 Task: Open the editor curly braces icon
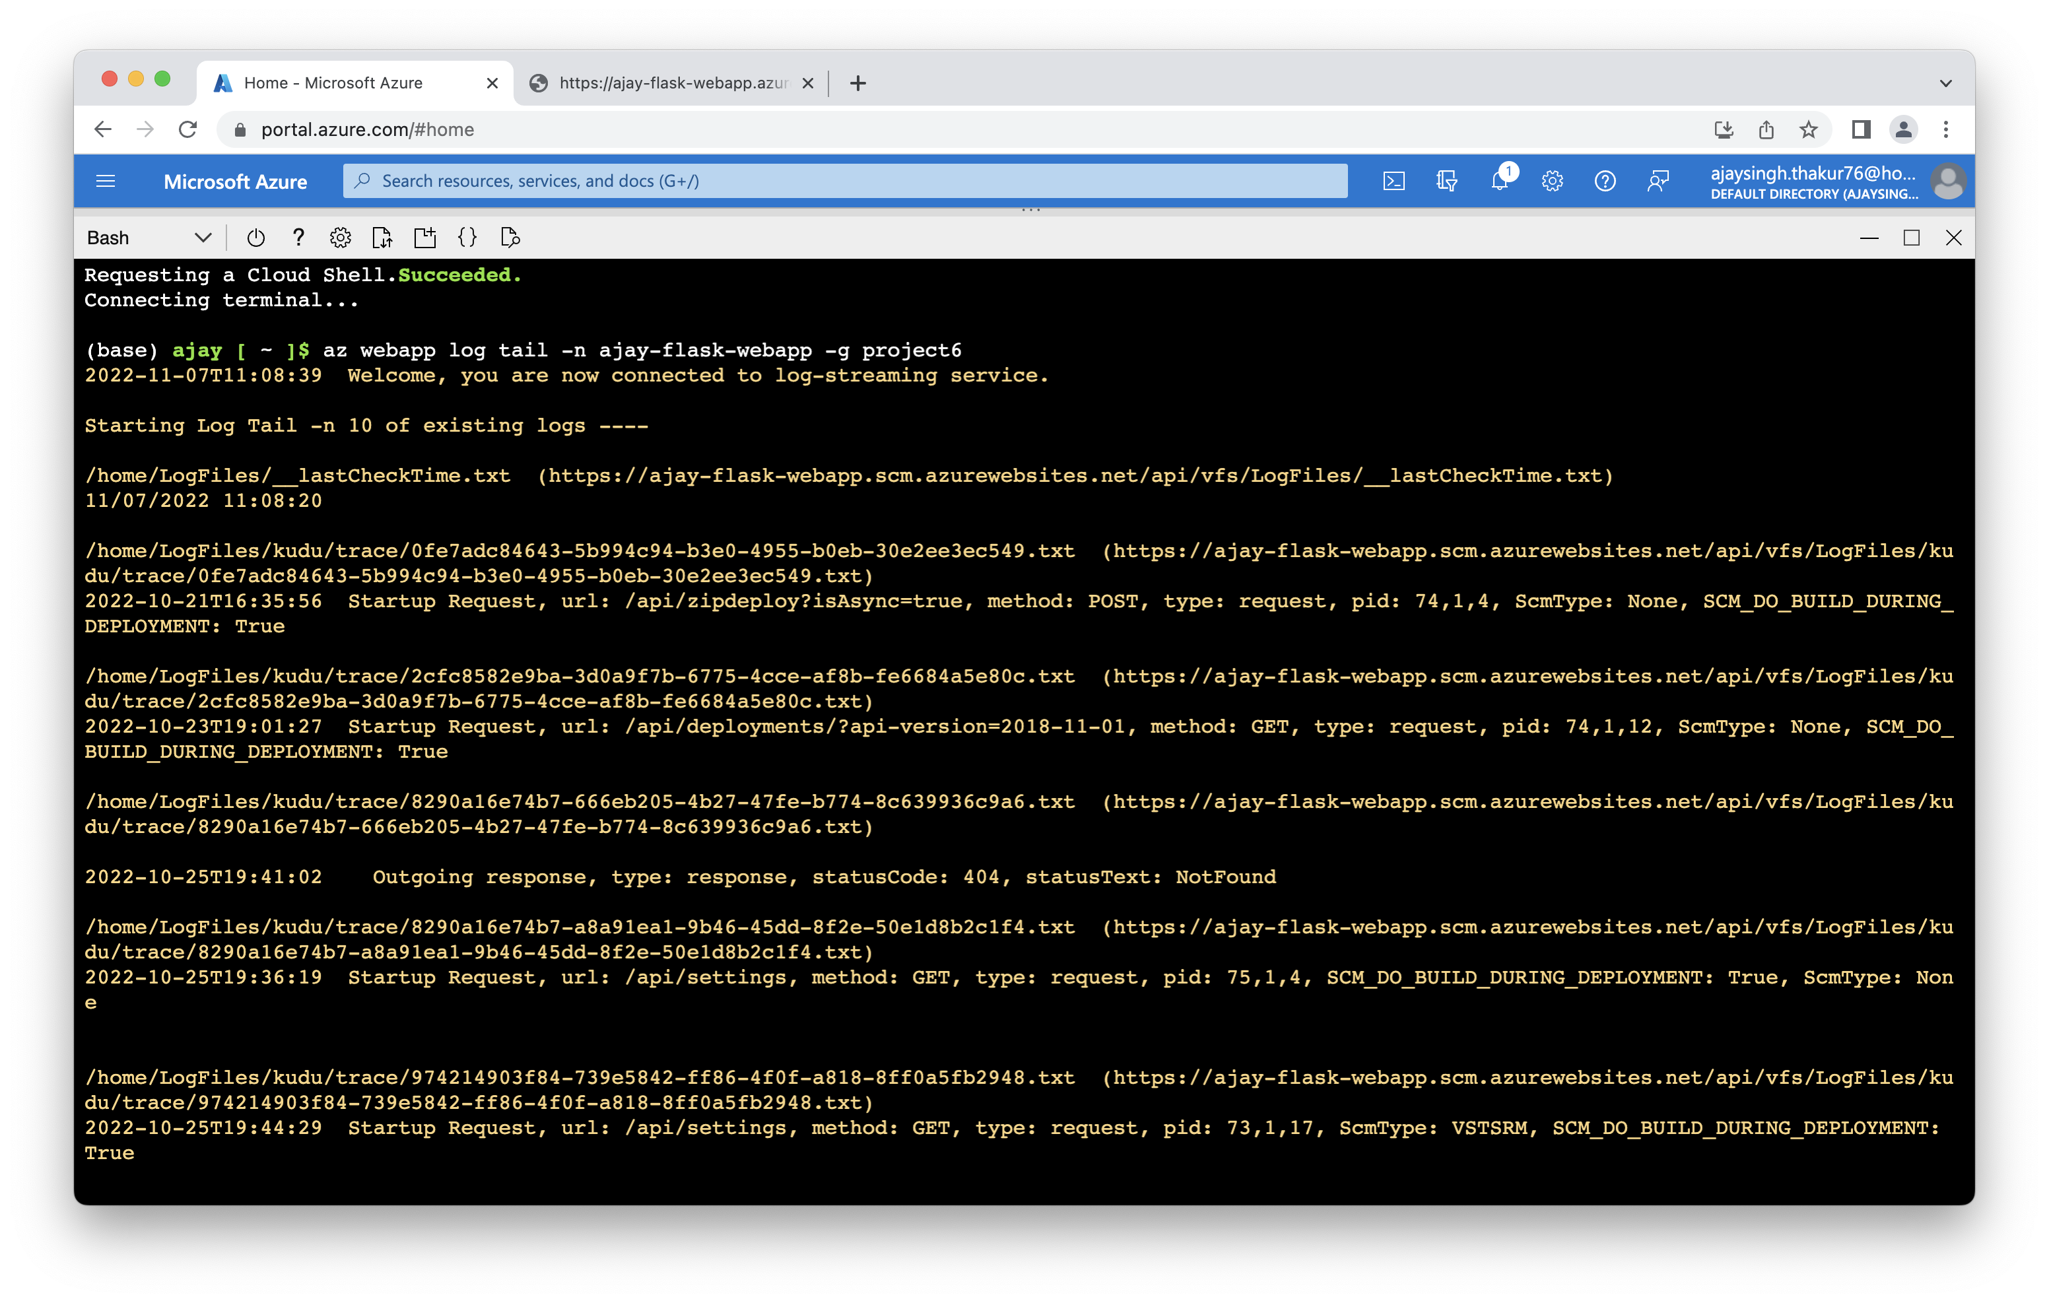pyautogui.click(x=467, y=238)
